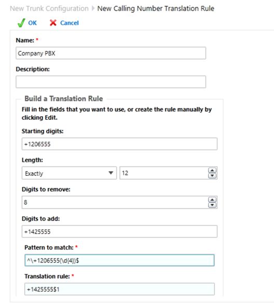The width and height of the screenshot is (274, 304).
Task: Click into the empty Description field
Action: pos(111,82)
